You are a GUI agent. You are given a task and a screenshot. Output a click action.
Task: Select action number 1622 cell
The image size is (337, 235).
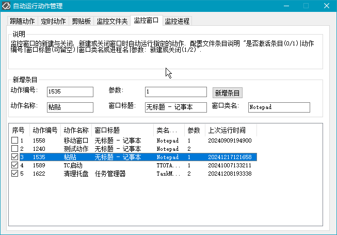coord(39,174)
